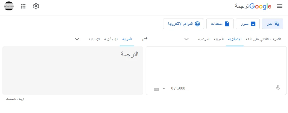Select text translation mode button (نص)

point(273,24)
